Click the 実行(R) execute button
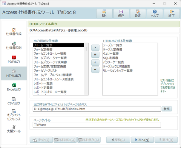 tap(166, 140)
